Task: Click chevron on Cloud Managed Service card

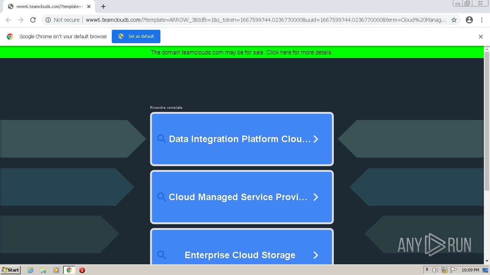Action: 316,197
